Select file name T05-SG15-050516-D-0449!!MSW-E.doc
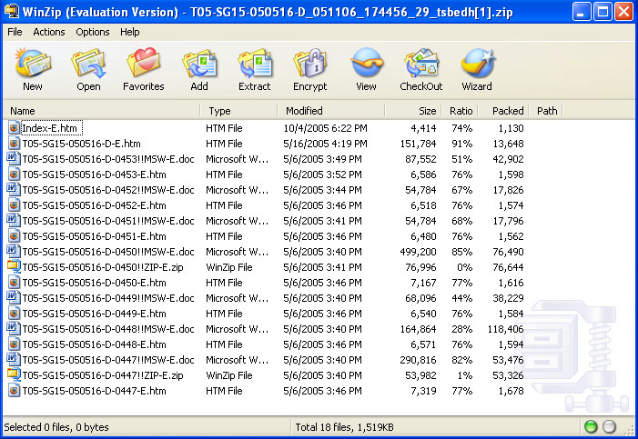The width and height of the screenshot is (638, 439). tap(108, 298)
